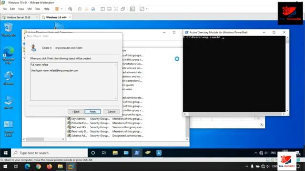Image resolution: width=305 pixels, height=171 pixels.
Task: Switch to the Windows Server 2019 tab
Action: (18, 17)
